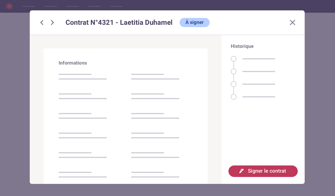The width and height of the screenshot is (335, 196).
Task: Click the pen icon in the sign button
Action: pyautogui.click(x=242, y=171)
